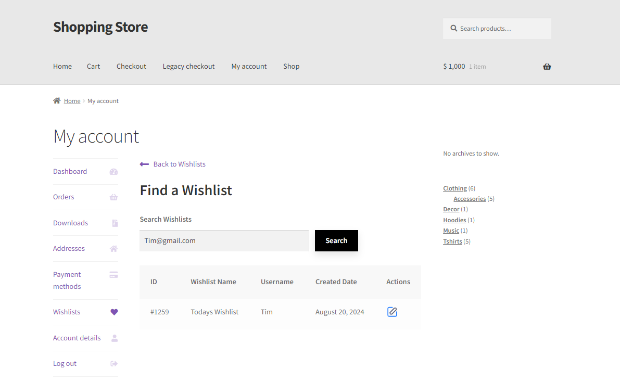
Task: Click the #1259 wishlist ID cell
Action: point(159,312)
